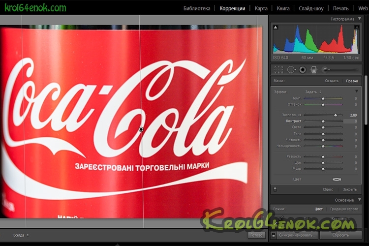The image size is (369, 246).
Task: Toggle auto-sync switch beside Синхронизировать
Action: point(274,235)
